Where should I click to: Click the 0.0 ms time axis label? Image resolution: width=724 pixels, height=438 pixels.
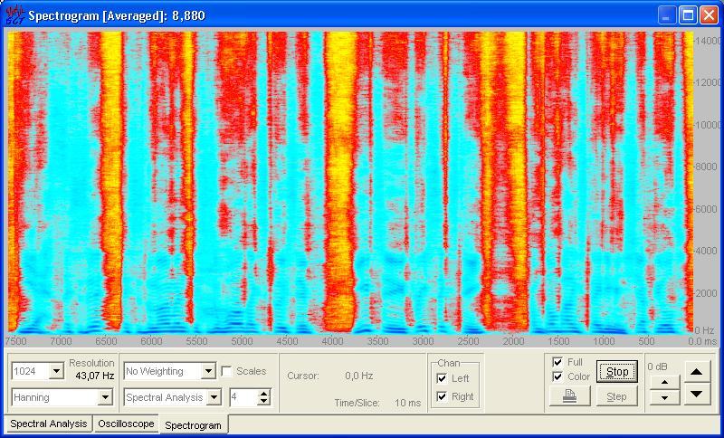click(x=702, y=341)
